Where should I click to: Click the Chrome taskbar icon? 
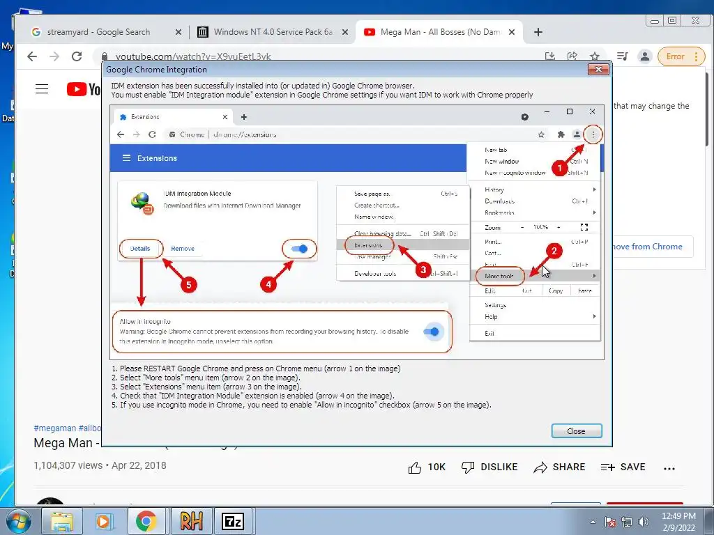point(146,521)
